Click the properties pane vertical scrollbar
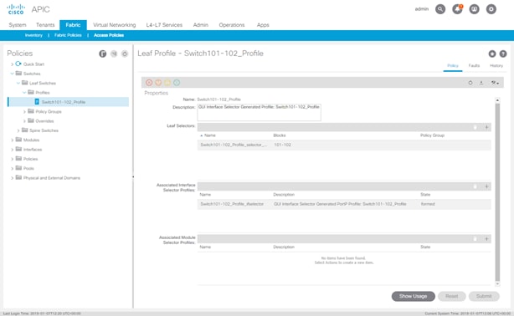This screenshot has width=514, height=316. (x=497, y=191)
